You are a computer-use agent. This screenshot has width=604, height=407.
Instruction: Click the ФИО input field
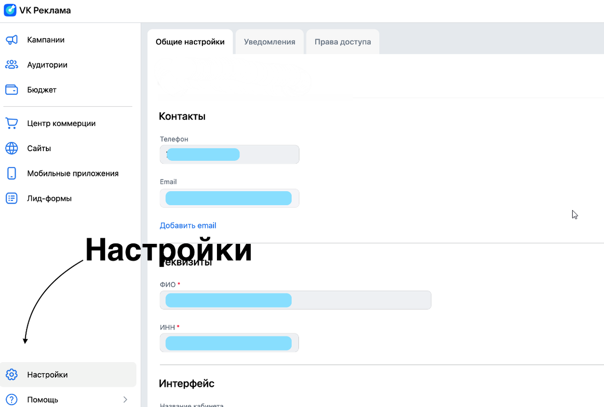coord(295,300)
